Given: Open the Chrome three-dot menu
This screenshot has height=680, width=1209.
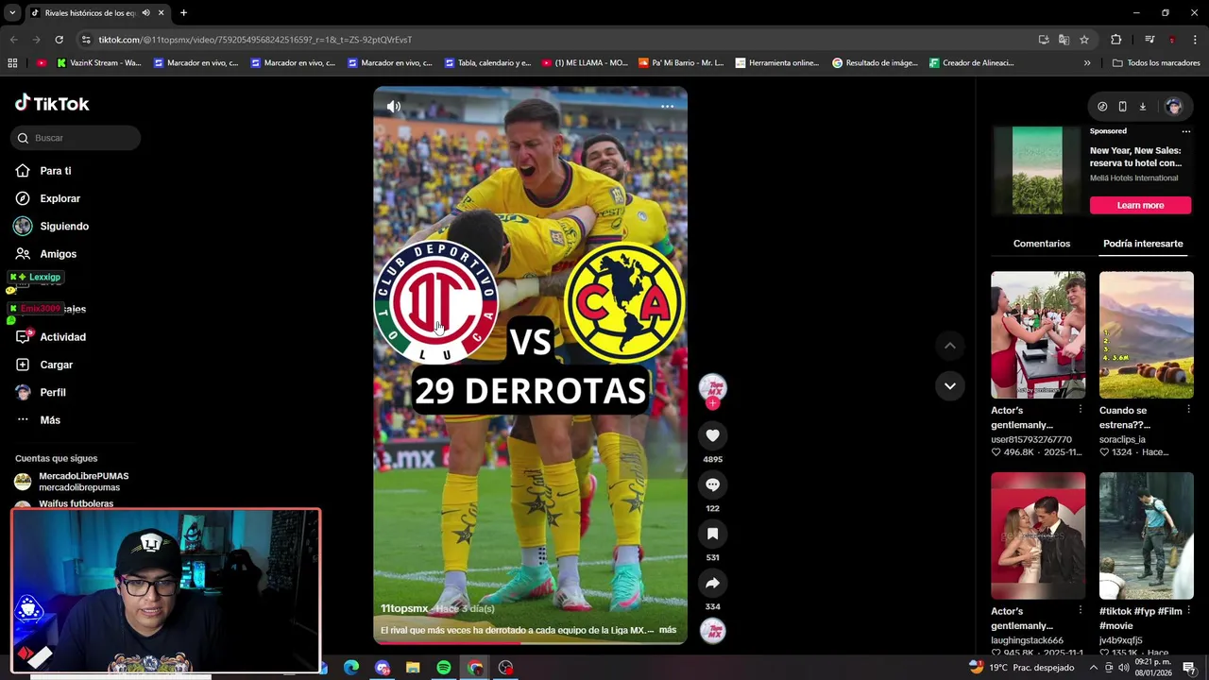Looking at the screenshot, I should 1195,40.
